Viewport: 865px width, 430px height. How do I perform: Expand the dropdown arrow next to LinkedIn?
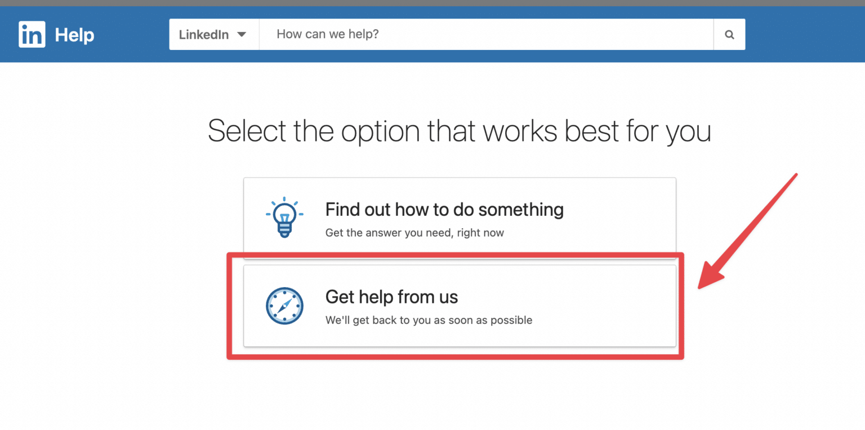tap(242, 34)
